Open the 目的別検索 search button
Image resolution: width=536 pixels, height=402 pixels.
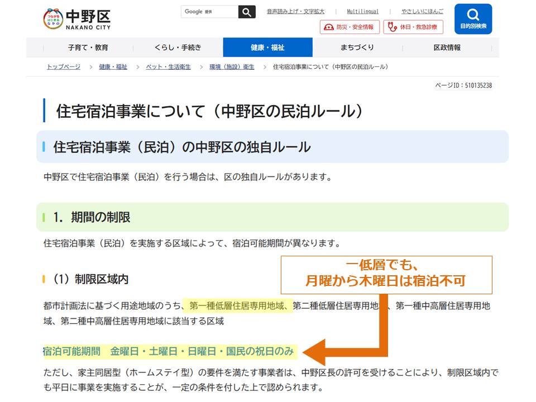[x=473, y=19]
